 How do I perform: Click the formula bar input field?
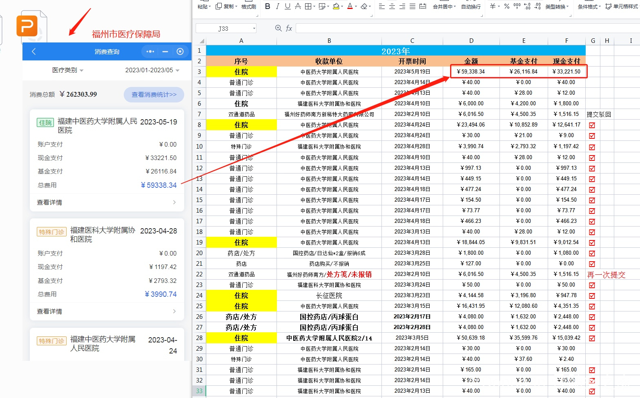tap(468, 28)
